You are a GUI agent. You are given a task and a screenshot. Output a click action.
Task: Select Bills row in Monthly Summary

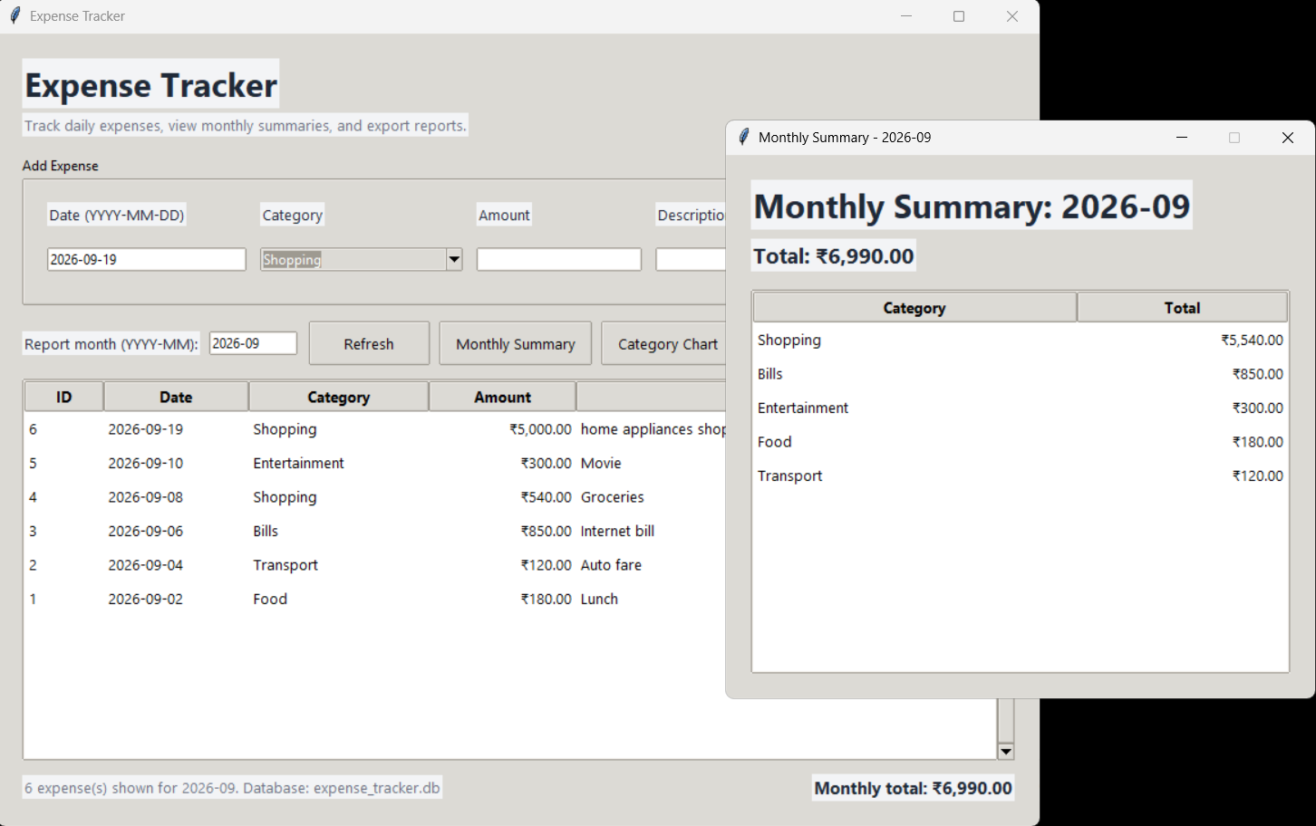pos(1021,374)
